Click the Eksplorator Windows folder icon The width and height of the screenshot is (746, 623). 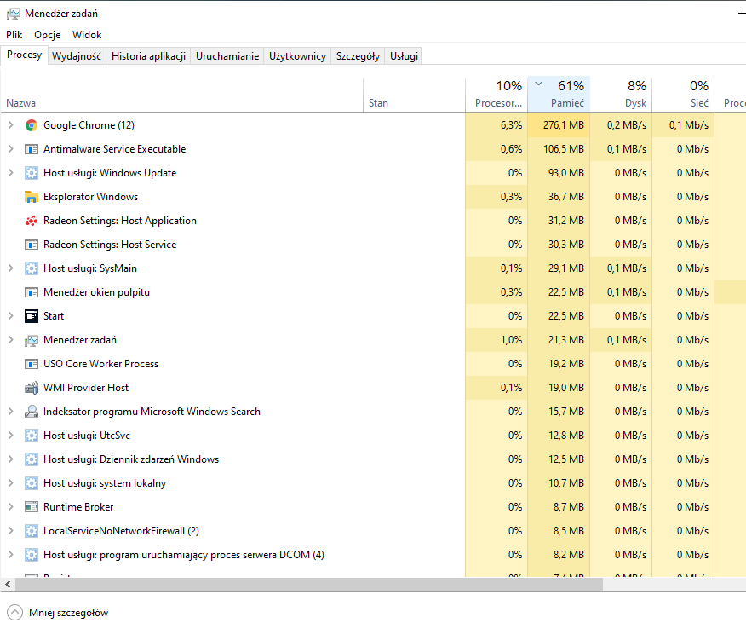pyautogui.click(x=32, y=197)
